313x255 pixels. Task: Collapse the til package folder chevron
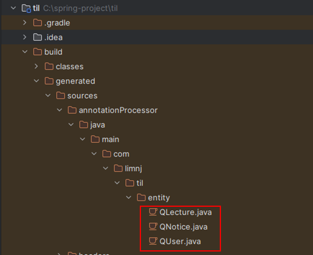pyautogui.click(x=117, y=183)
